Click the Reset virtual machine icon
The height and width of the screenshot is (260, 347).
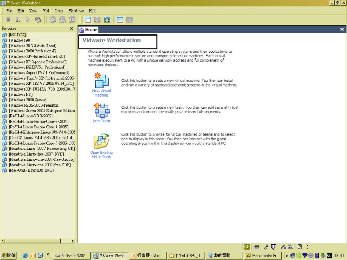pyautogui.click(x=38, y=19)
